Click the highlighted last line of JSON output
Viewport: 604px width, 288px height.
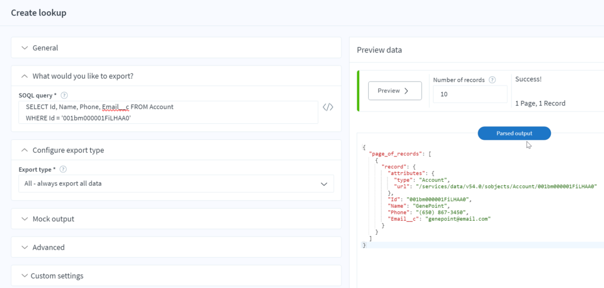tap(472, 245)
